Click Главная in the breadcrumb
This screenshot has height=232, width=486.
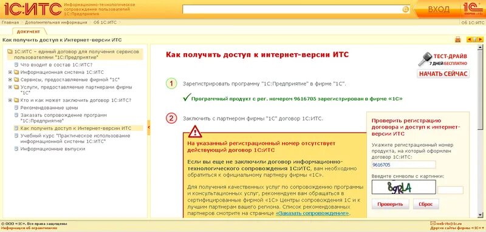point(10,22)
